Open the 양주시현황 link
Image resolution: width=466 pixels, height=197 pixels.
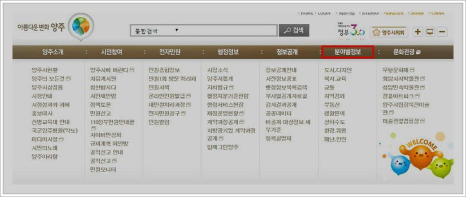[45, 70]
